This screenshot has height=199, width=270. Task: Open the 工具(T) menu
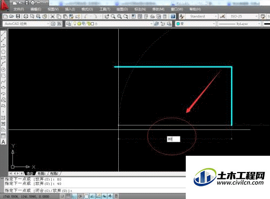105,9
